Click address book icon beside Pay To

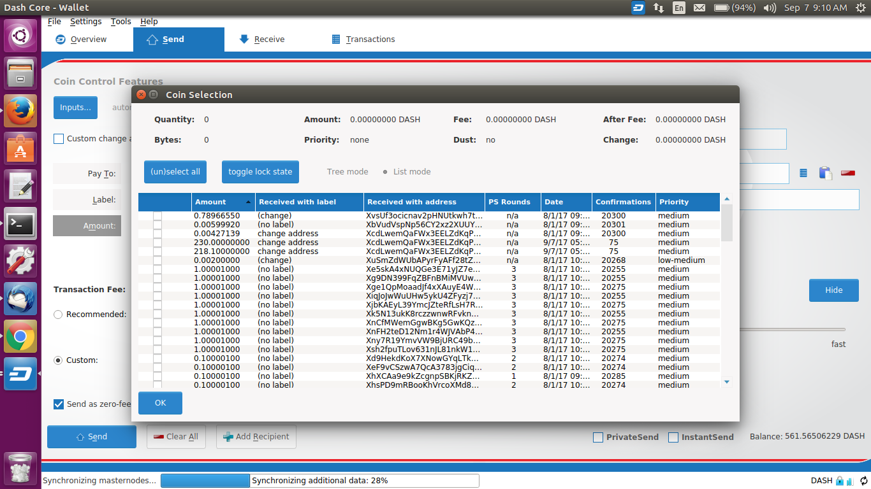pyautogui.click(x=803, y=173)
